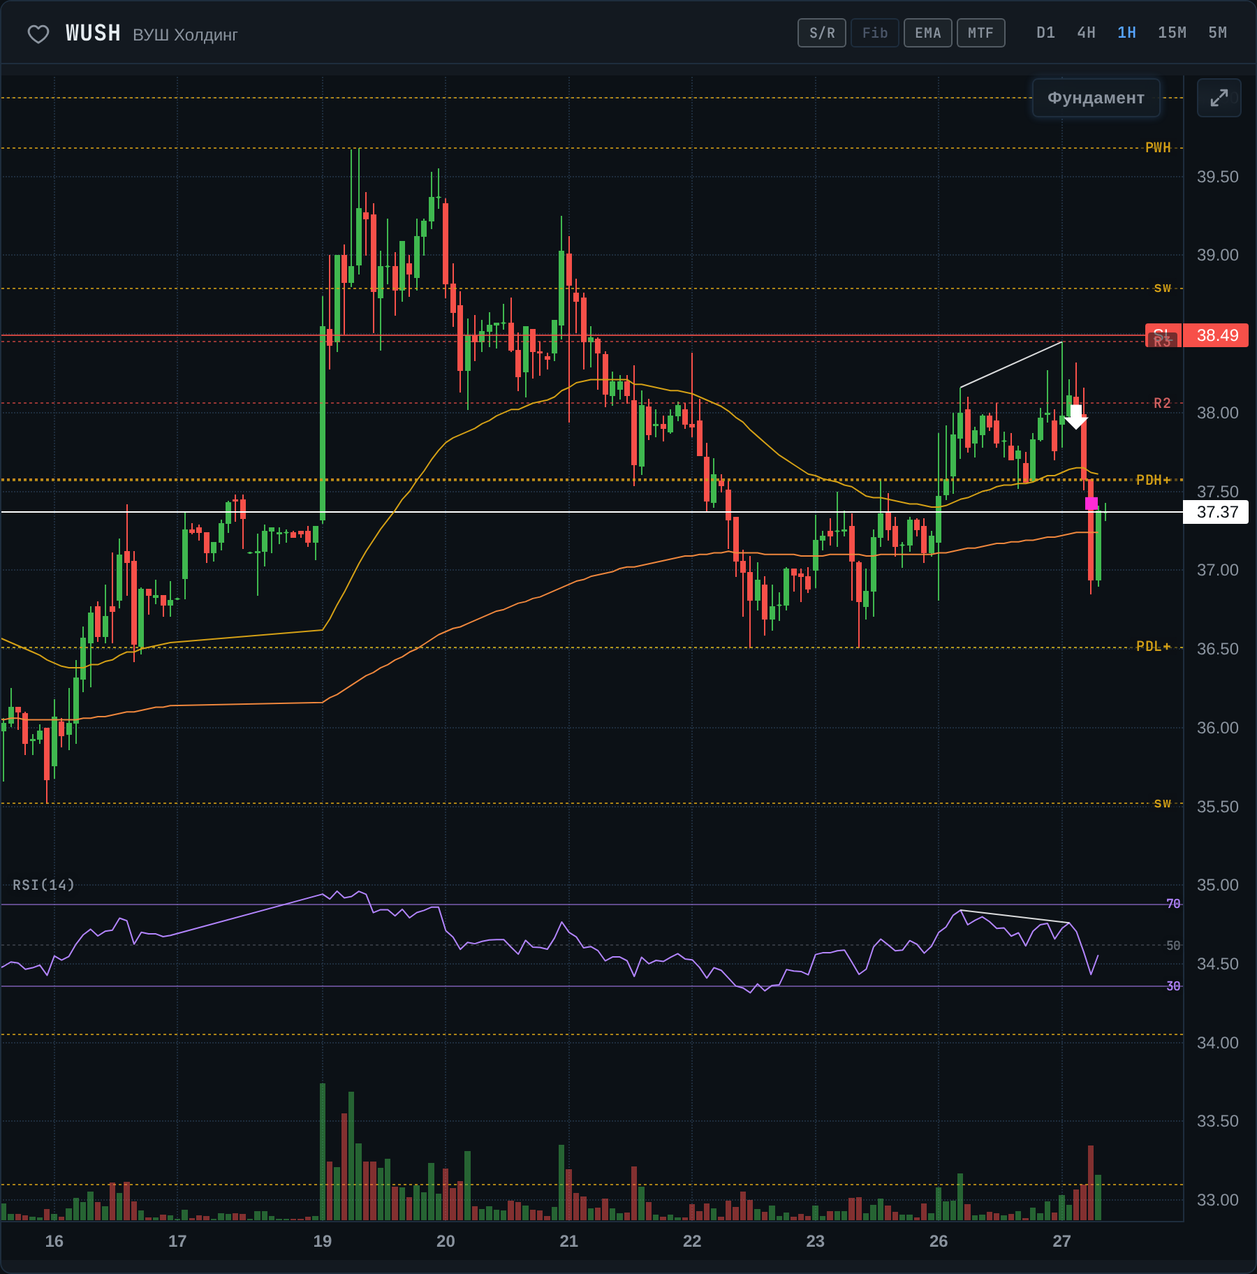Toggle MTF overlay

tap(981, 33)
